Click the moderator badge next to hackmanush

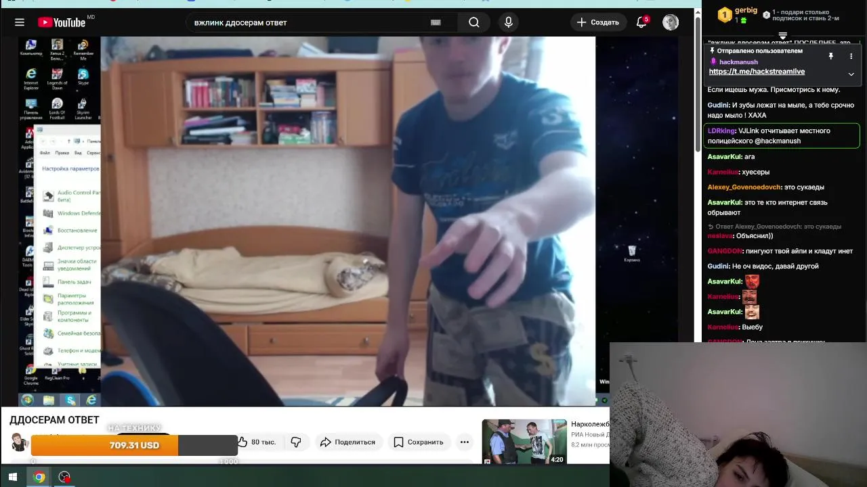(x=713, y=62)
